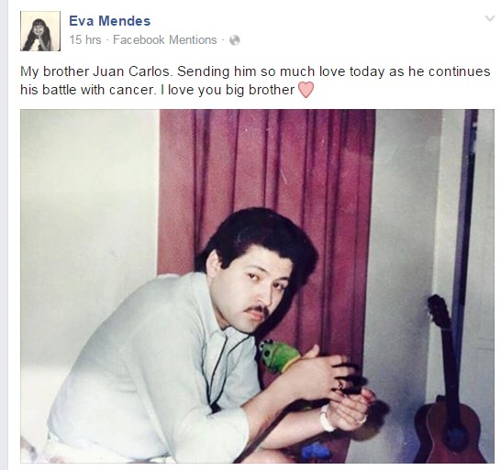Click the guitar body in the photo

[449, 433]
